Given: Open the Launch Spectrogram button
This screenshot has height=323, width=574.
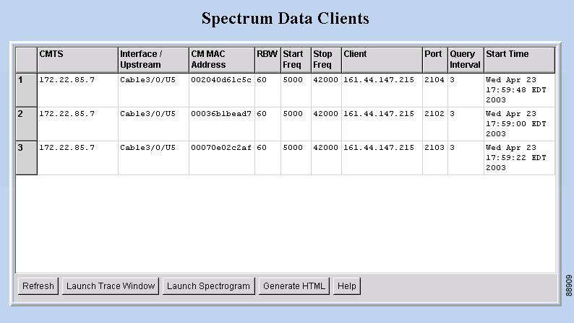Looking at the screenshot, I should (x=208, y=286).
